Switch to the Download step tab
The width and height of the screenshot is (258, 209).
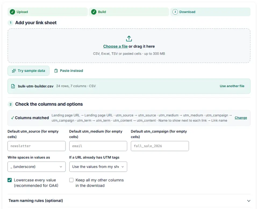pos(210,12)
